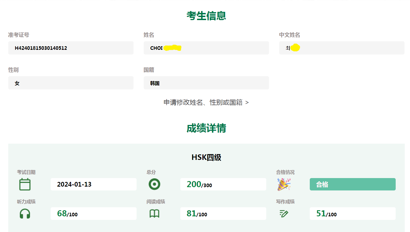The width and height of the screenshot is (410, 232).
Task: Select the gender field showing 女
Action: 71,83
